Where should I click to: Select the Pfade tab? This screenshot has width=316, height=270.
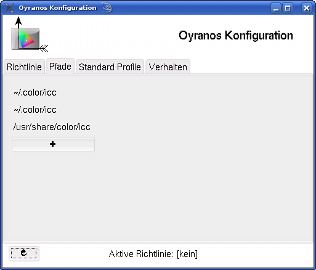click(60, 66)
